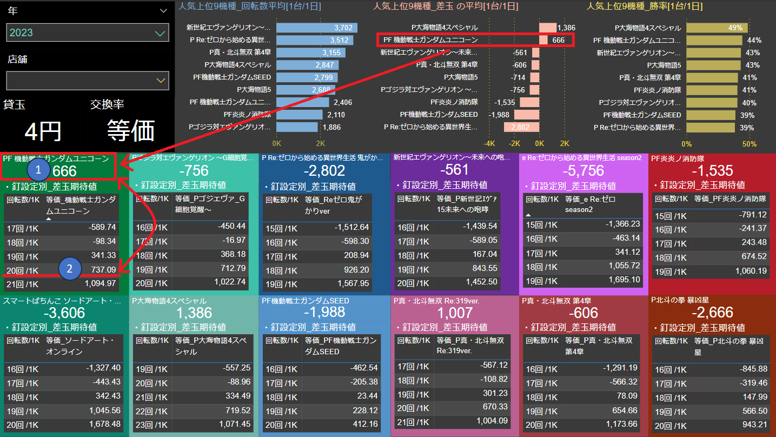Click sort arrow under 等価_機動戦士ガンダムユニコーン header

point(49,219)
